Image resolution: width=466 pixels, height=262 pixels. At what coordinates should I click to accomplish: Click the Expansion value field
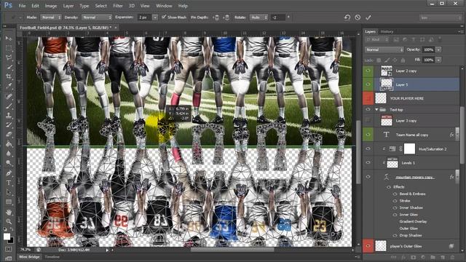pyautogui.click(x=145, y=17)
